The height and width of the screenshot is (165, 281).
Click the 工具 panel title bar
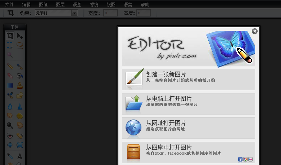pyautogui.click(x=15, y=27)
